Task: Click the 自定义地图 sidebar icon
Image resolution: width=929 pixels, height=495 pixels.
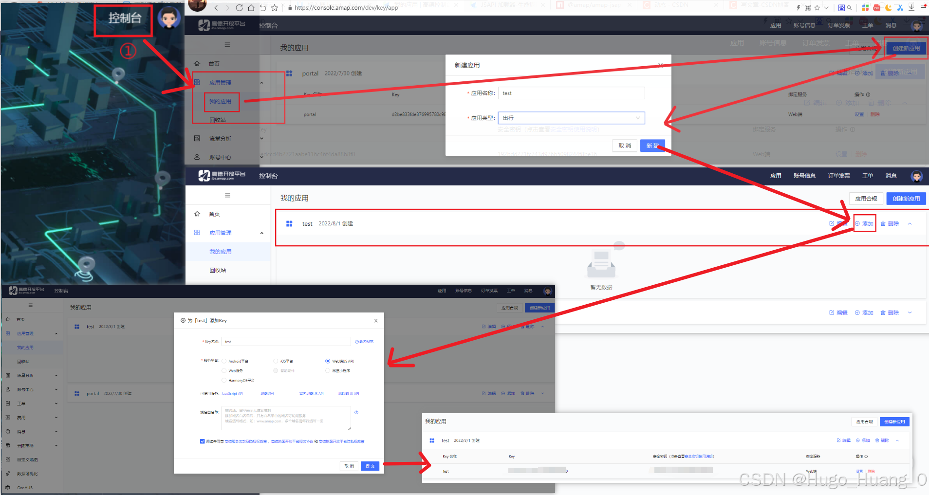Action: point(8,459)
